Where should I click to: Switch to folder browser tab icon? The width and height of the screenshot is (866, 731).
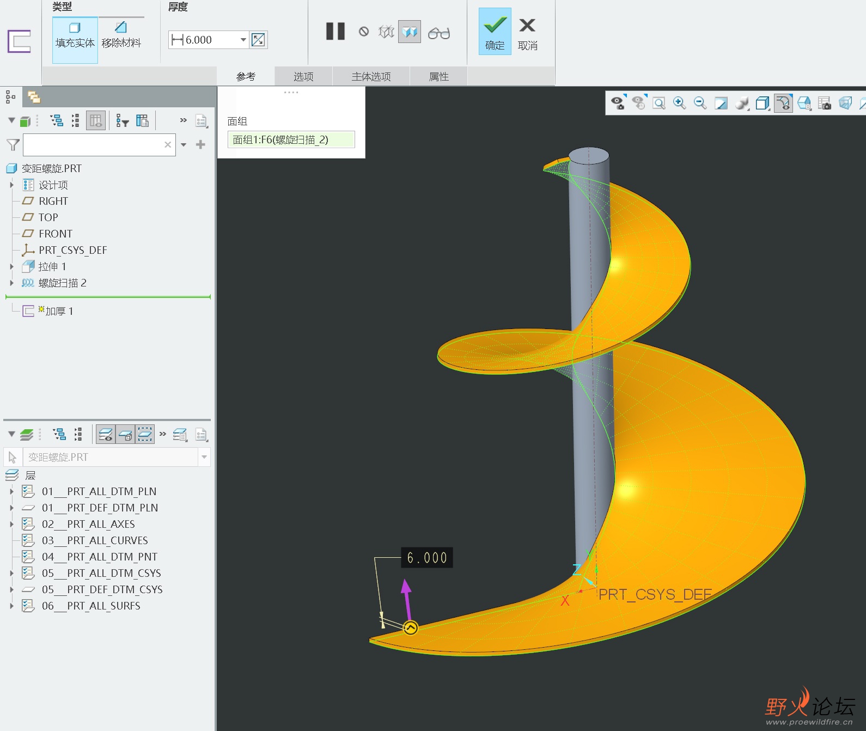tap(34, 97)
